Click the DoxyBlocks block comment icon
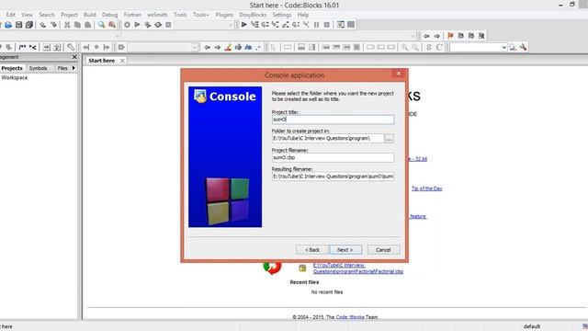 pyautogui.click(x=22, y=47)
